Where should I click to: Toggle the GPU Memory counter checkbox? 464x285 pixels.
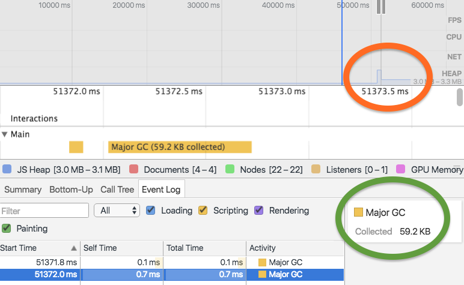click(400, 170)
